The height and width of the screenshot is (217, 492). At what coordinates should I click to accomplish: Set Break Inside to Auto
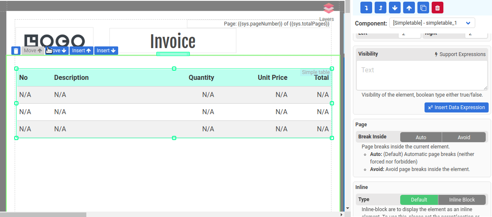pyautogui.click(x=421, y=137)
